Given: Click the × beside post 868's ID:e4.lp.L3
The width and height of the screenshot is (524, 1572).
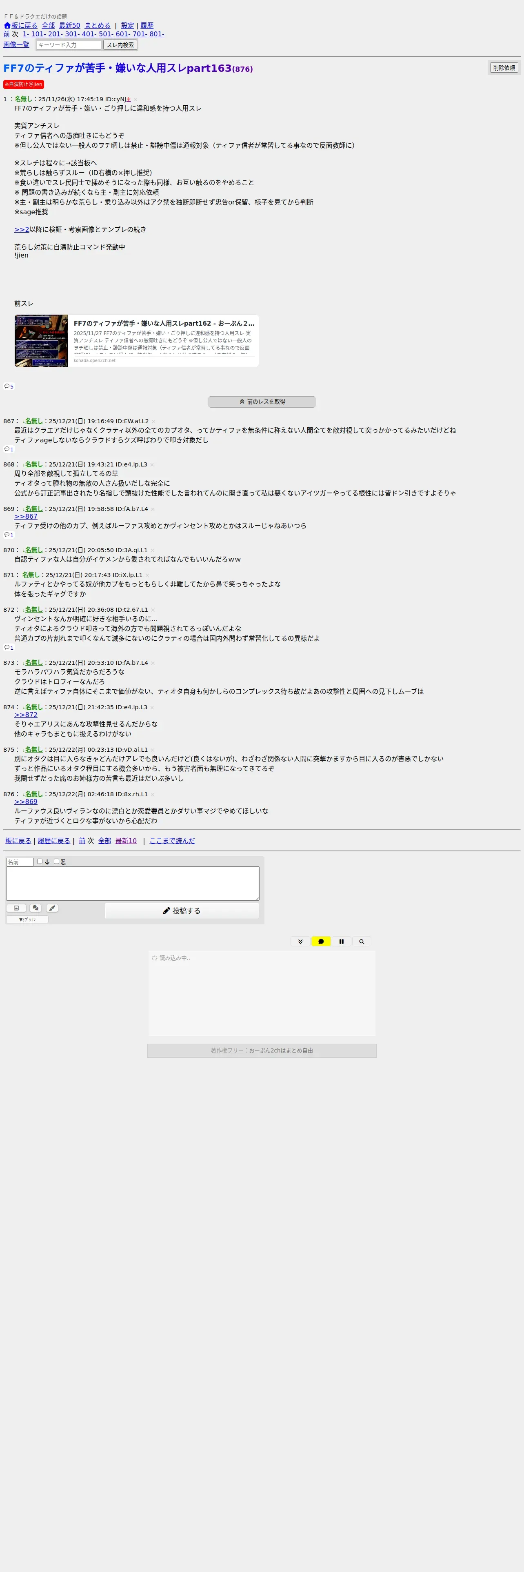Looking at the screenshot, I should pos(153,464).
